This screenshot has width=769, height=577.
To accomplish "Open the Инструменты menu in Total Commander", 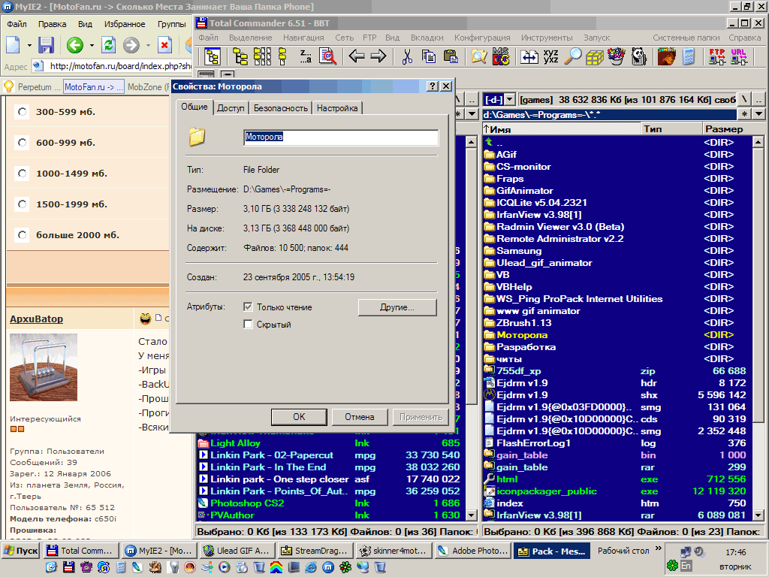I will [x=547, y=38].
